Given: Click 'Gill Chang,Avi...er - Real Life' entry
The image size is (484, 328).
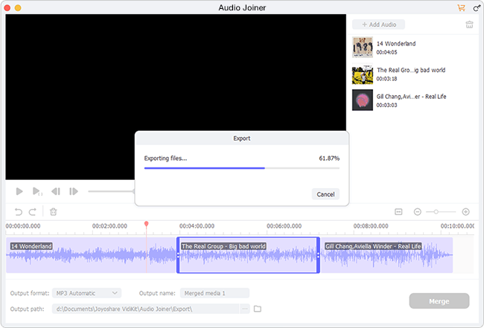Looking at the screenshot, I should 411,97.
